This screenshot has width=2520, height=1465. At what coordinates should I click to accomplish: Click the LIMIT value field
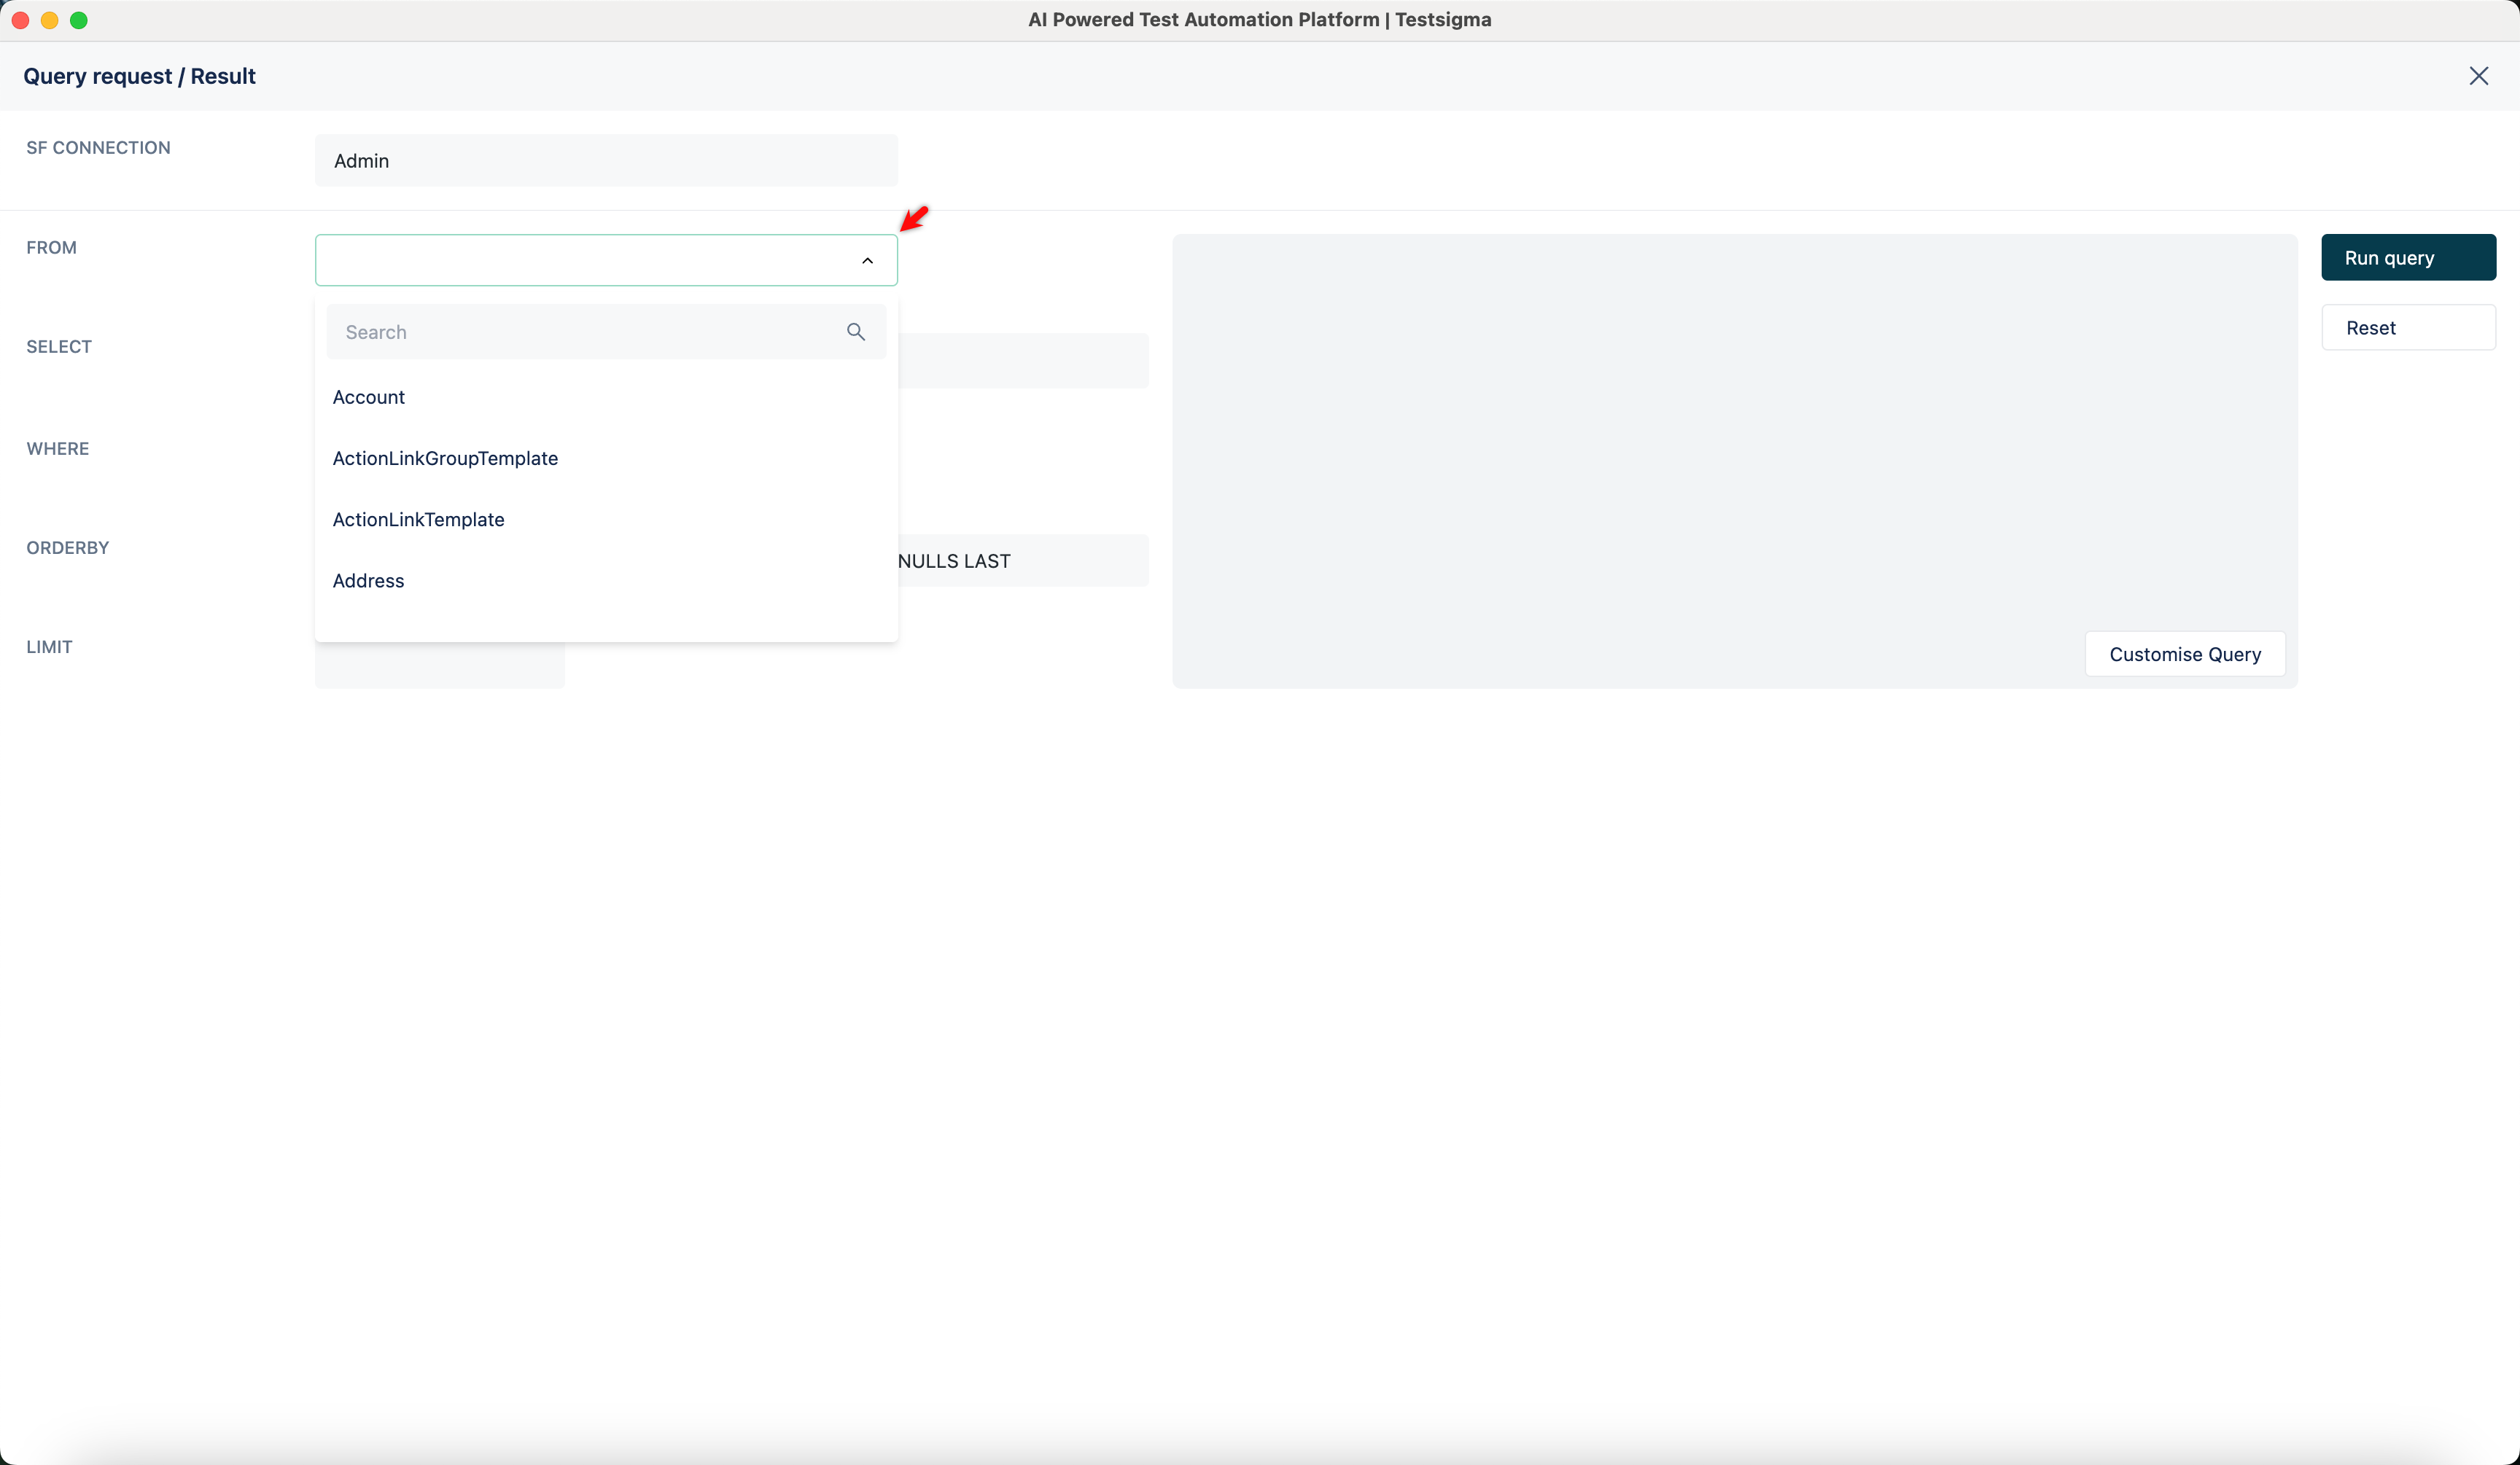pyautogui.click(x=438, y=665)
